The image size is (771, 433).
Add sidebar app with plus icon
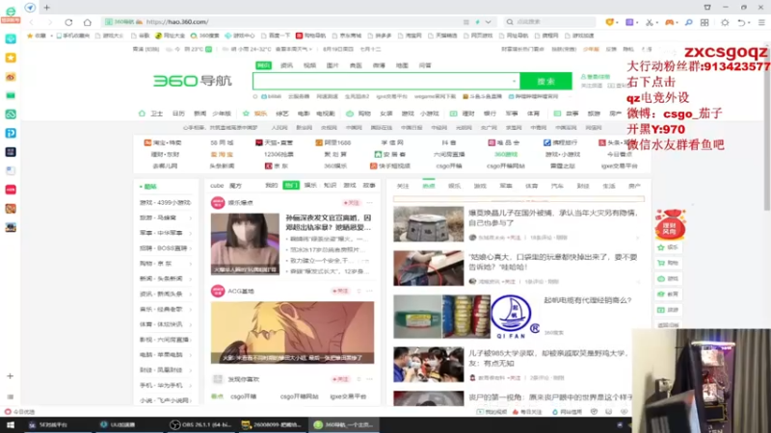(x=10, y=376)
